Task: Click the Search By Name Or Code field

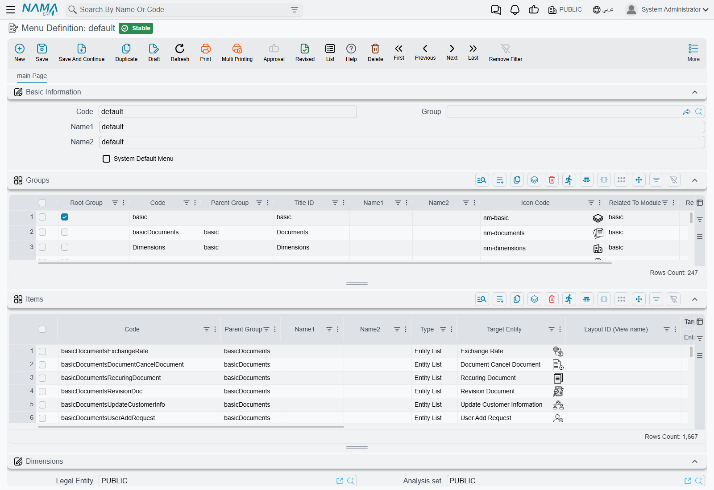Action: (x=184, y=10)
